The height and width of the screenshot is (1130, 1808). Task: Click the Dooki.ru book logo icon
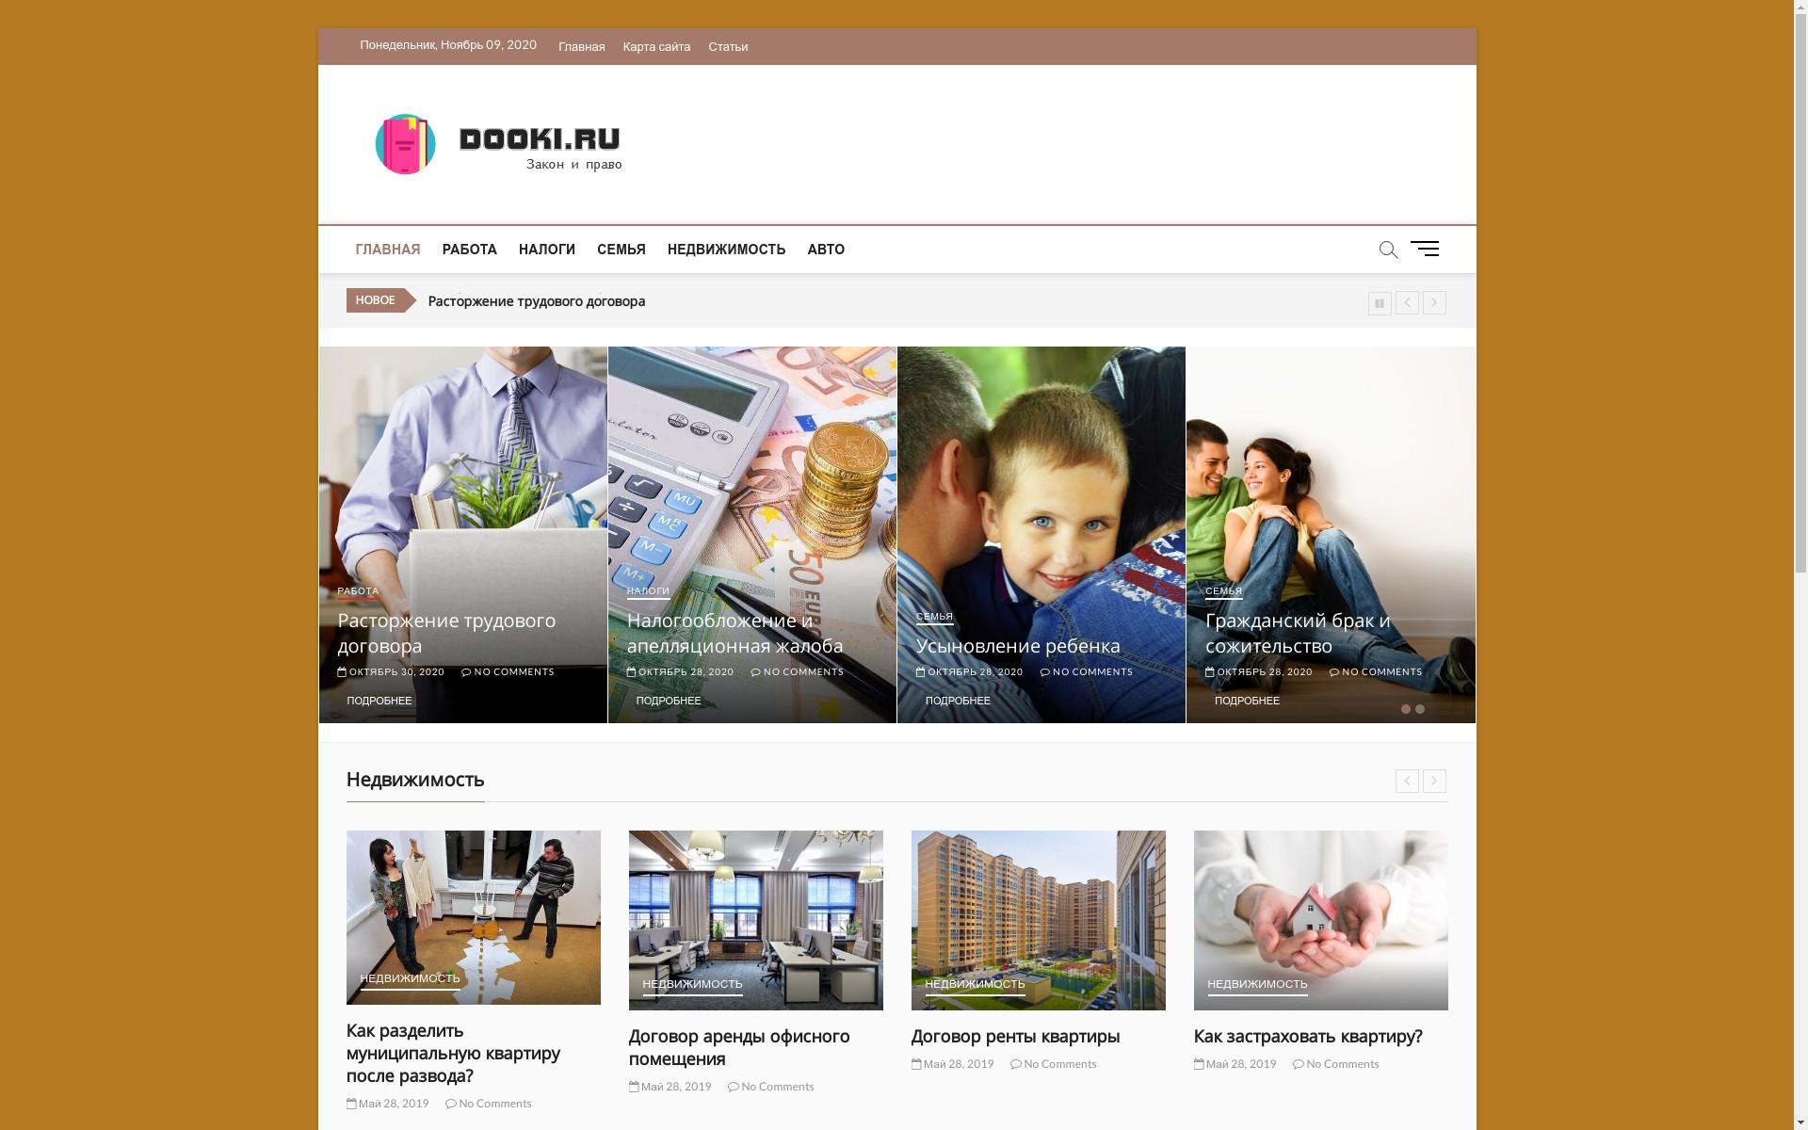[x=405, y=144]
